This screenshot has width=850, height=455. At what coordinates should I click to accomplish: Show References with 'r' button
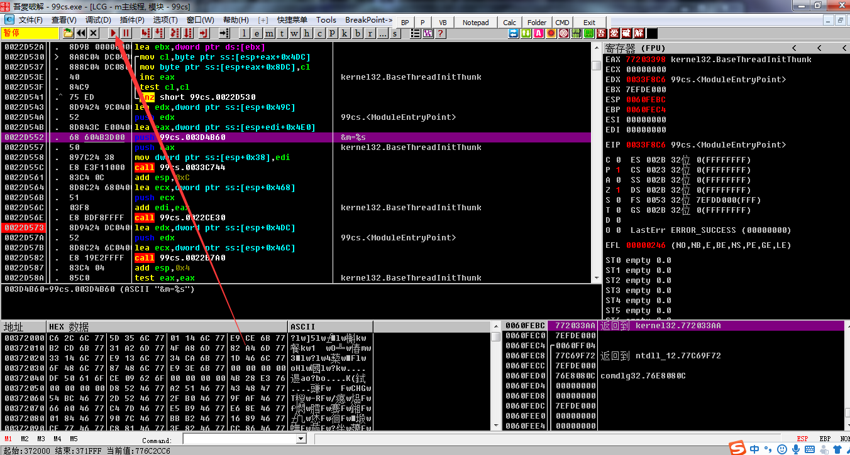tap(370, 33)
